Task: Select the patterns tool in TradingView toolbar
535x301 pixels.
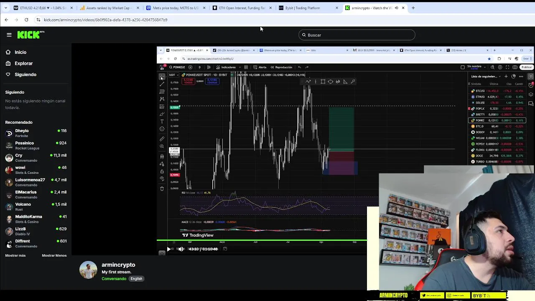Action: 162,99
